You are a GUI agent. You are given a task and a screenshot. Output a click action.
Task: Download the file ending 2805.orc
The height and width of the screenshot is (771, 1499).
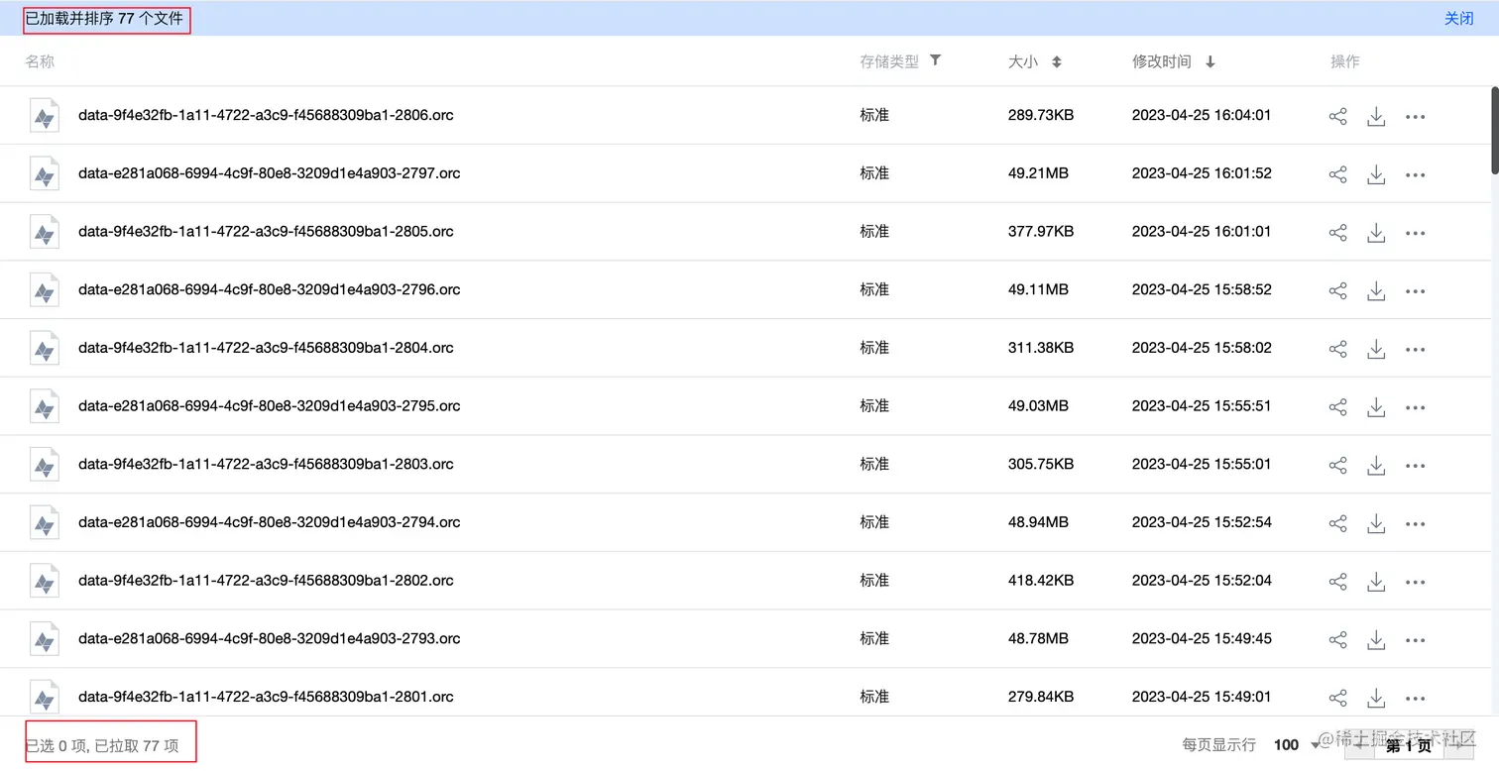(x=1376, y=233)
